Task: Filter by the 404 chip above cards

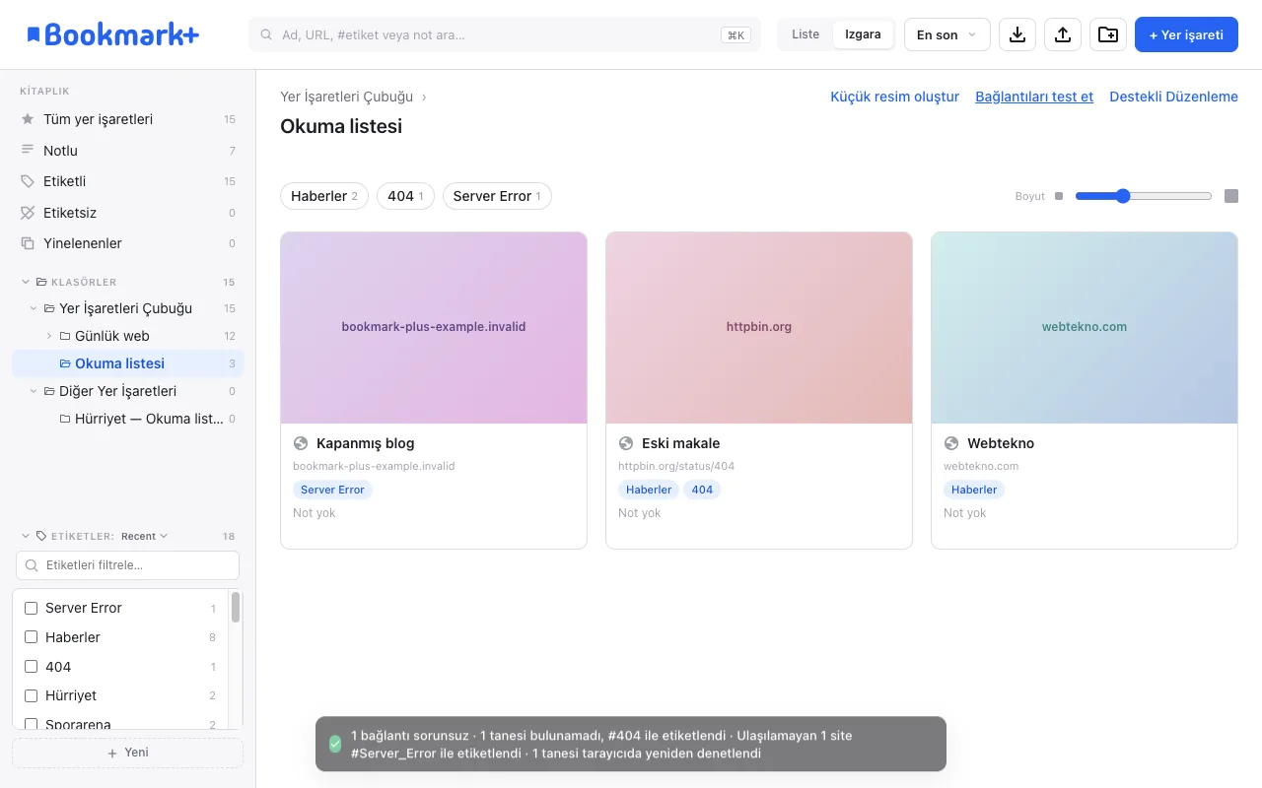Action: tap(405, 196)
